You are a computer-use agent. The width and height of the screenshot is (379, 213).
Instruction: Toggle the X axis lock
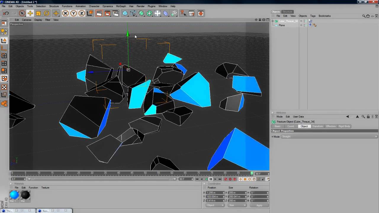click(65, 13)
